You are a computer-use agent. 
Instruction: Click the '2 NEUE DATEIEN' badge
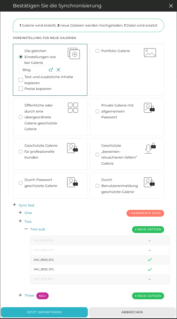coord(148,229)
